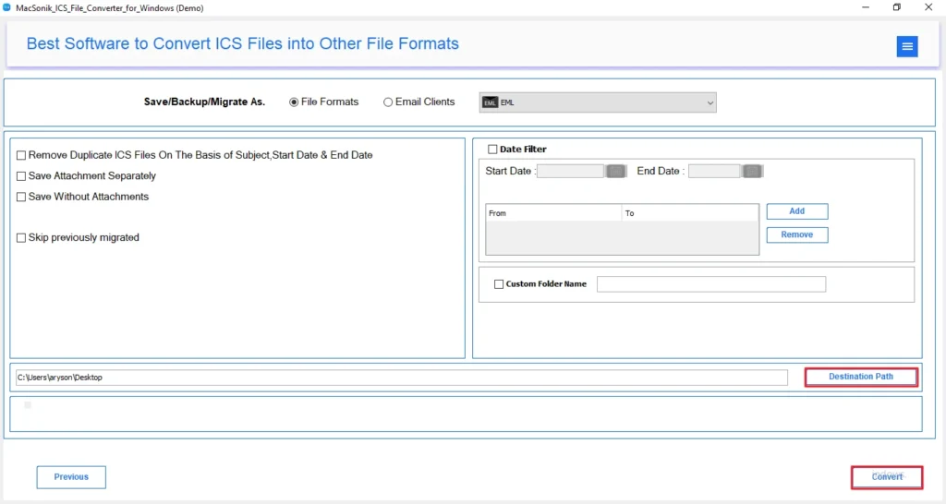Viewport: 946px width, 504px height.
Task: Enable Custom Folder Name checkbox
Action: (x=499, y=284)
